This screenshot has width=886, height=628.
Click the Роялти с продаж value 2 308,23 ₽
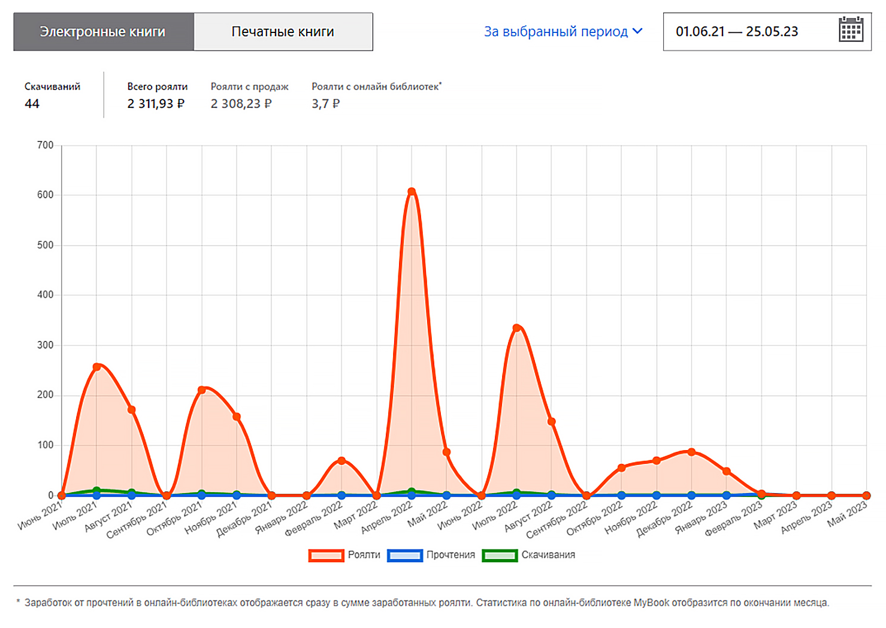(241, 104)
